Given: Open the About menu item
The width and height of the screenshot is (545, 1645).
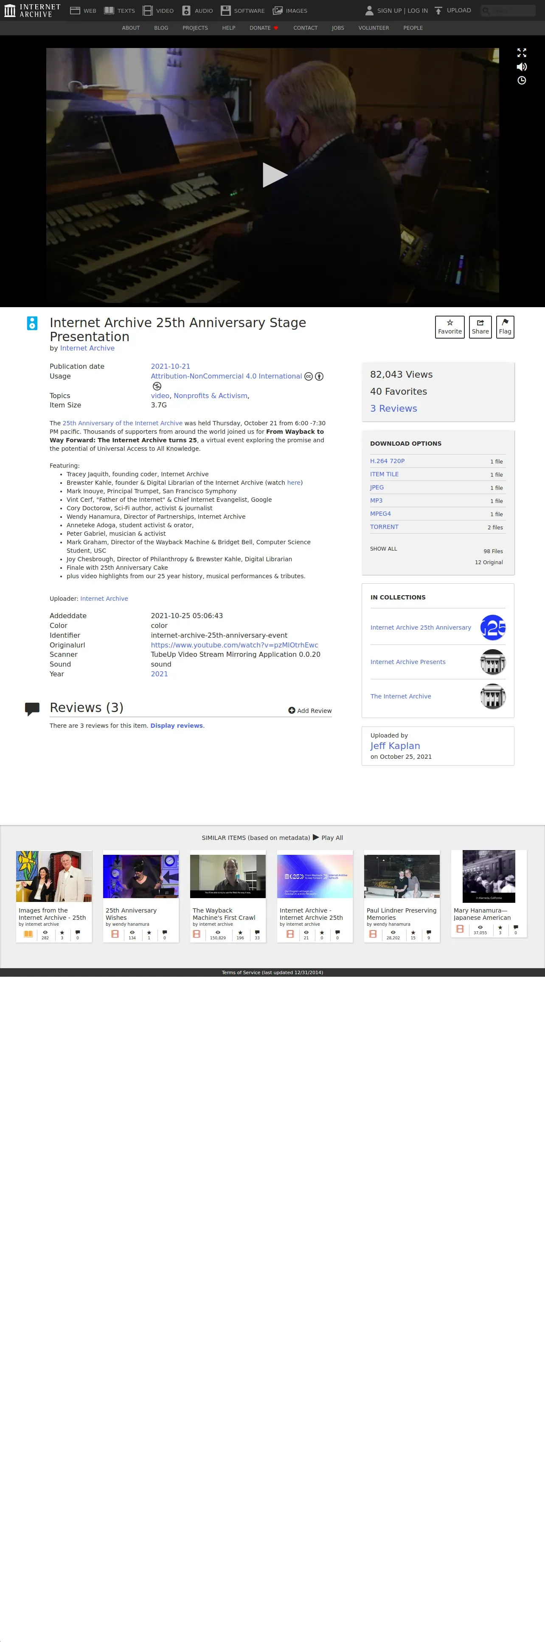Looking at the screenshot, I should coord(131,28).
